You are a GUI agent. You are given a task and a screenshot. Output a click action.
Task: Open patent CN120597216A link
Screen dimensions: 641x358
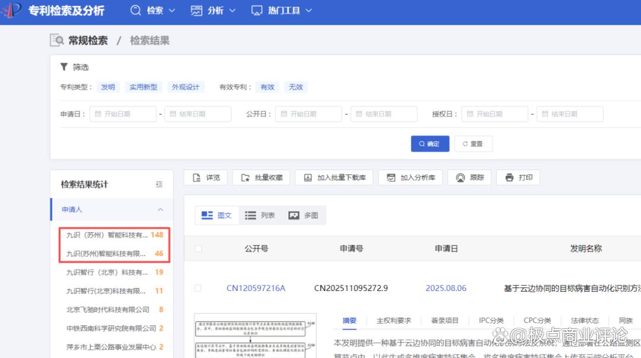(x=256, y=288)
